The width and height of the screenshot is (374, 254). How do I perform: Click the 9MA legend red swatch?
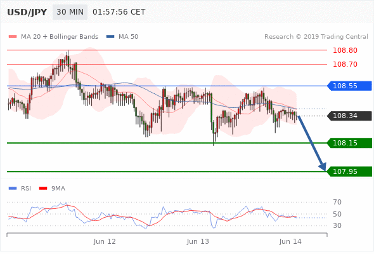43,189
